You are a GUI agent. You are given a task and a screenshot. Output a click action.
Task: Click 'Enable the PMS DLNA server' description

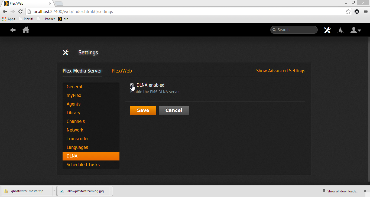[x=155, y=92]
